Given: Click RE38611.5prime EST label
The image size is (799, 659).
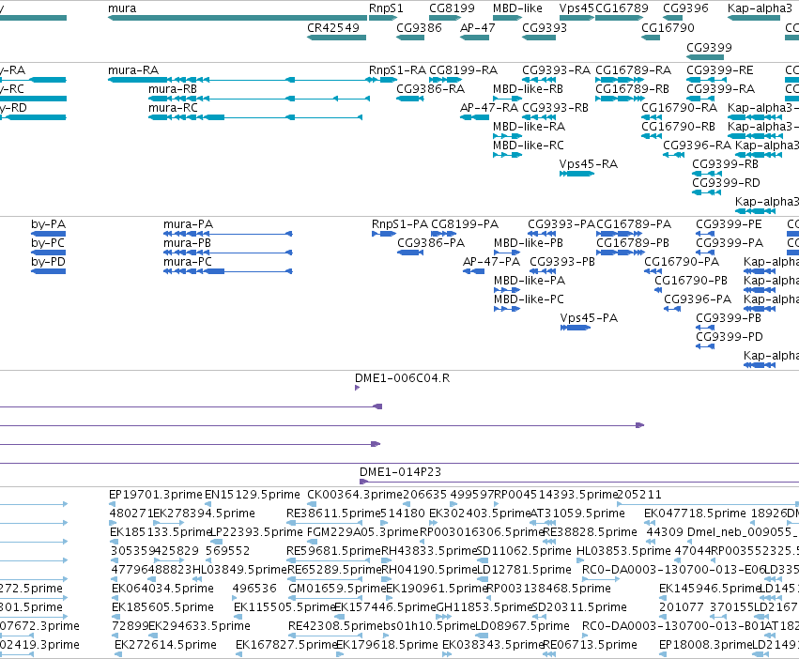Looking at the screenshot, I should coord(333,513).
